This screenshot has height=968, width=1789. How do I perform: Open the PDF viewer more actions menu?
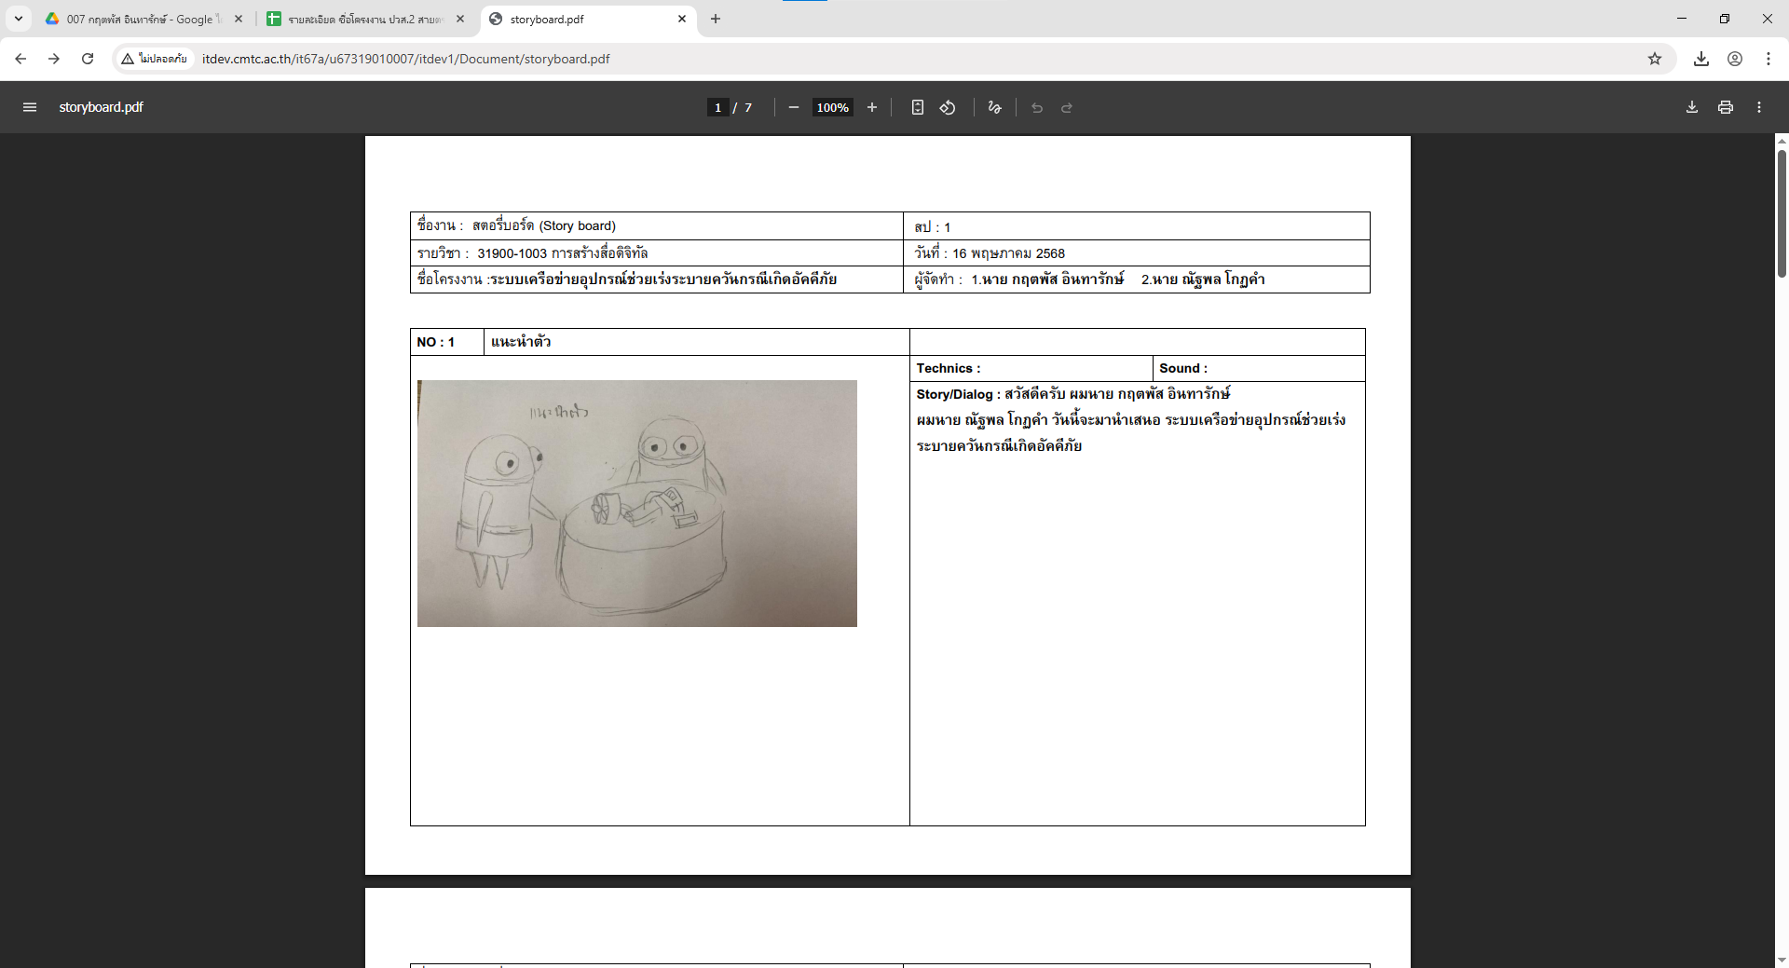coord(1758,107)
